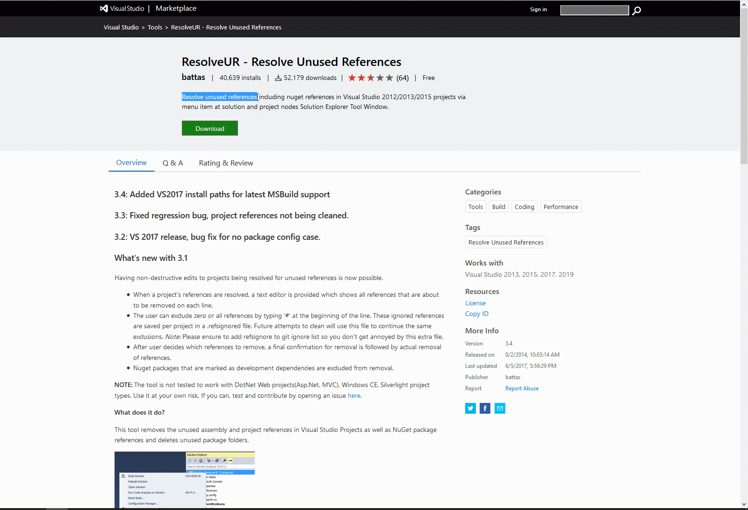Share via email icon
The image size is (748, 510).
click(x=500, y=409)
